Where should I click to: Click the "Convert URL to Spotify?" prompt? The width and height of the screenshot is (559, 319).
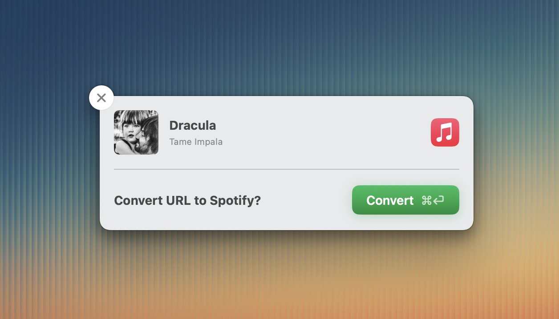point(187,201)
